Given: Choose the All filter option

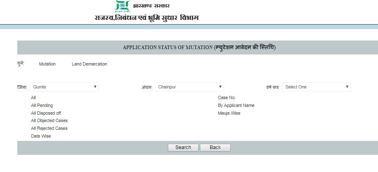Looking at the screenshot, I should coord(34,97).
